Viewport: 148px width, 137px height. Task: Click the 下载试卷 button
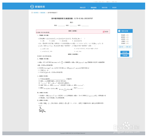(x=125, y=55)
